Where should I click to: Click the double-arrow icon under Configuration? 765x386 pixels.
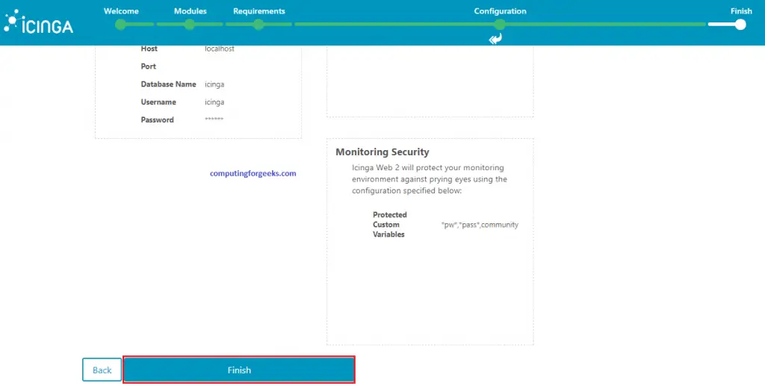[496, 39]
